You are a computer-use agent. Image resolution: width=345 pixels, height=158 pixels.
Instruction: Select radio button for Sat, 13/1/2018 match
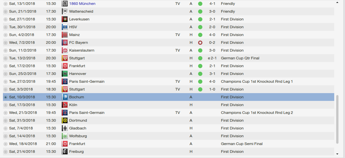click(x=5, y=4)
